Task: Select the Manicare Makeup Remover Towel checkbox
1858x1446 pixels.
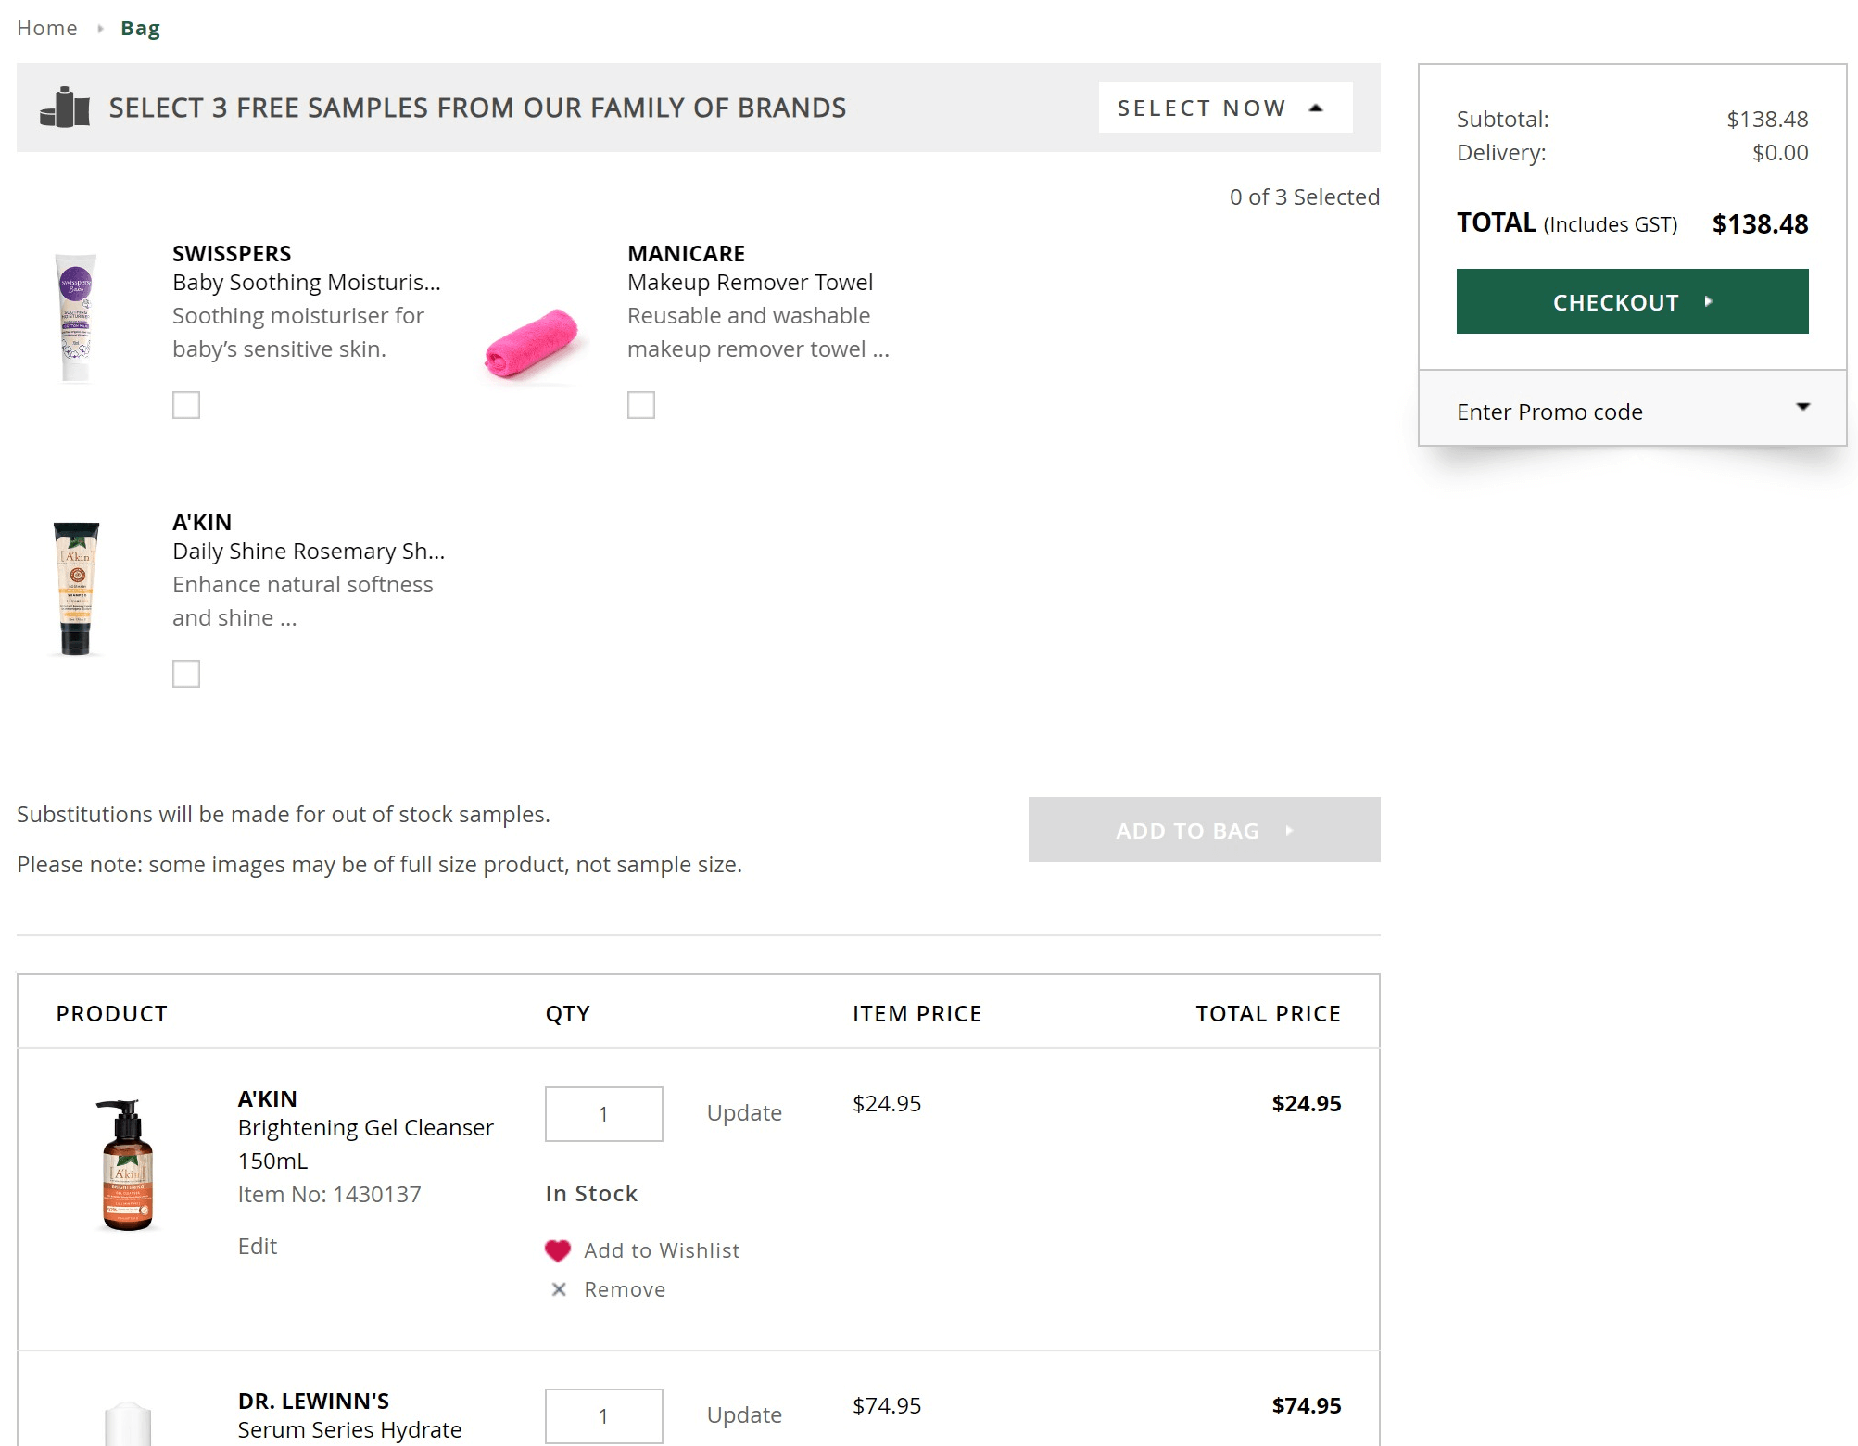Action: 641,405
